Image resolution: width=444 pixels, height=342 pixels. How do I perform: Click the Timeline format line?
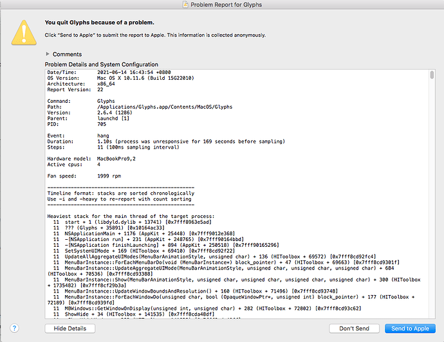click(x=121, y=194)
